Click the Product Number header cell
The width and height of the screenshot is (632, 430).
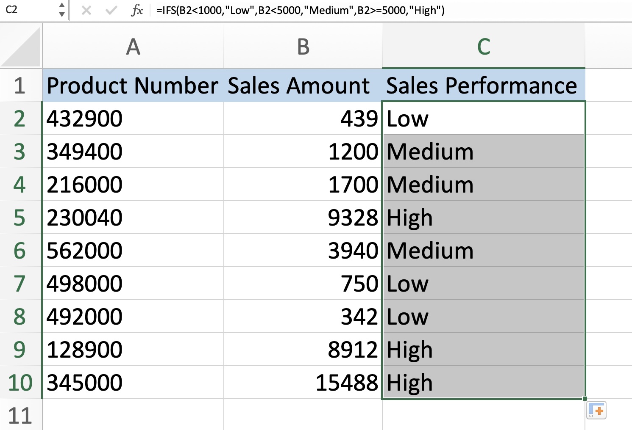pyautogui.click(x=133, y=85)
